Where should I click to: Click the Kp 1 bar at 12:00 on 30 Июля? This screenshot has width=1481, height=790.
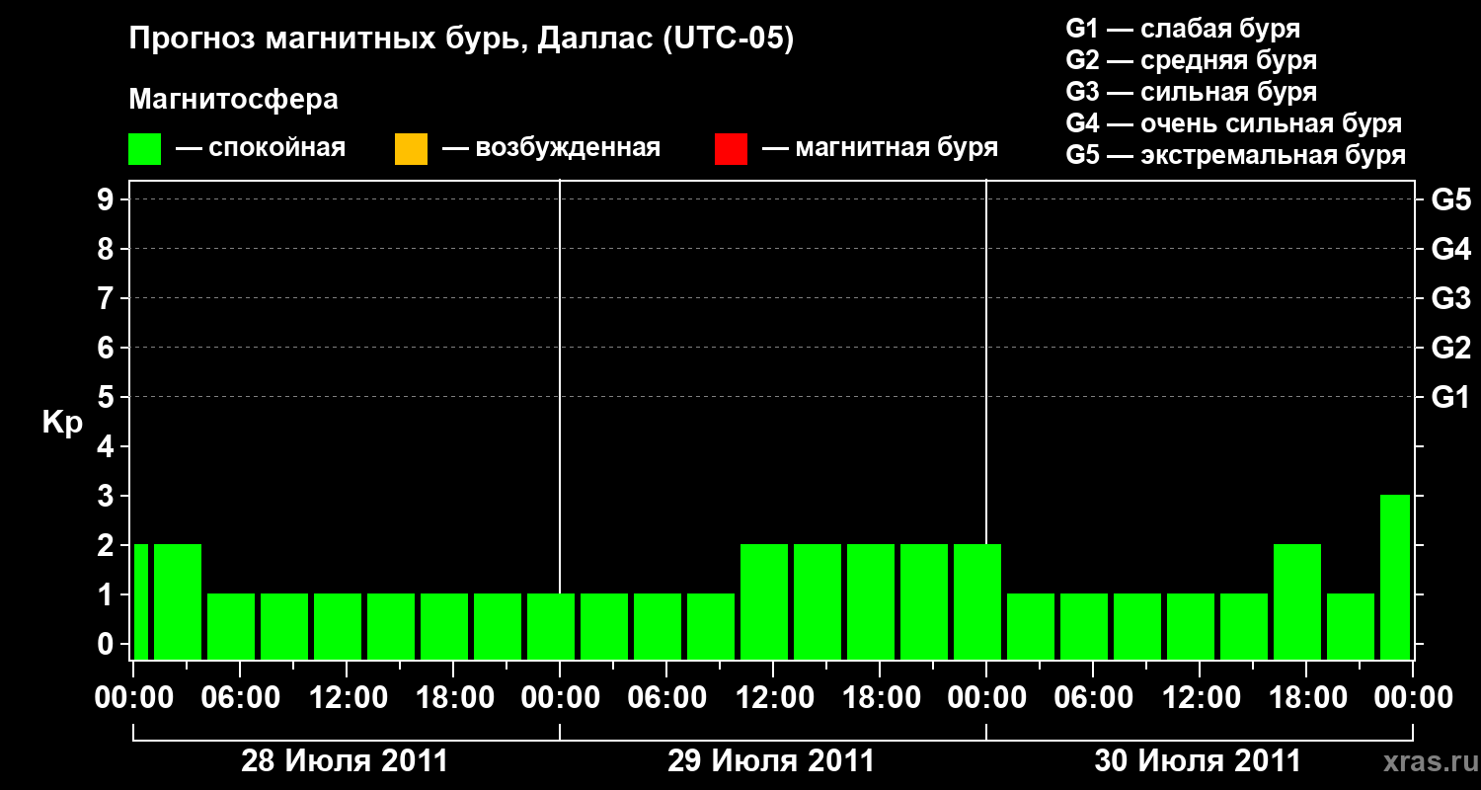pyautogui.click(x=1191, y=626)
